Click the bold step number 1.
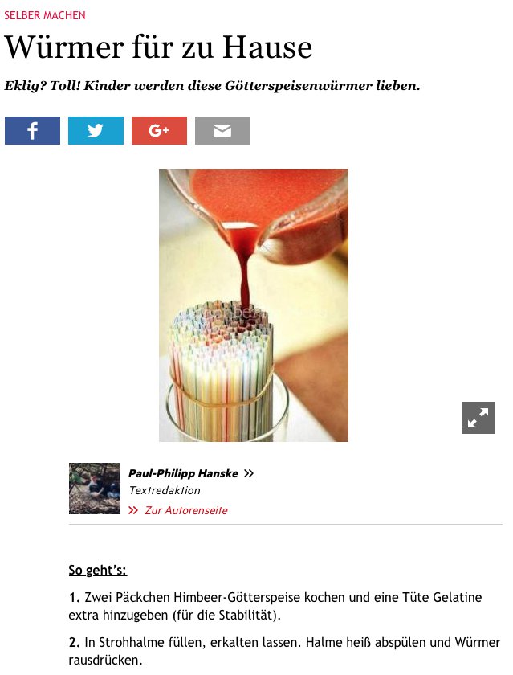This screenshot has height=675, width=513. coord(74,598)
